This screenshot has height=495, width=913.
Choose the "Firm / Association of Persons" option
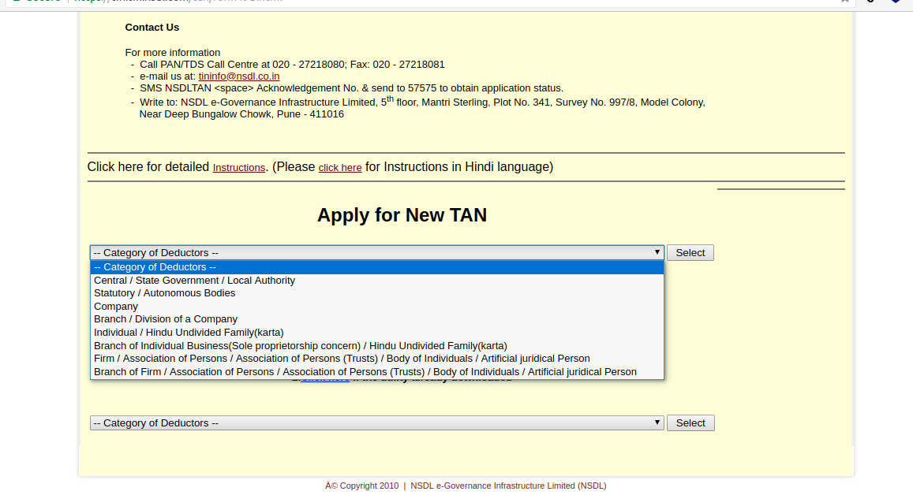click(341, 358)
